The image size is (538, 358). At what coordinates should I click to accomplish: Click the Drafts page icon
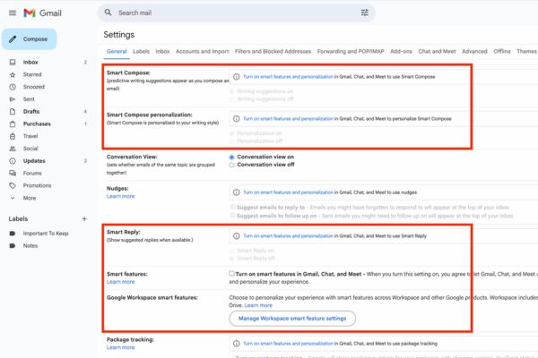click(x=13, y=111)
